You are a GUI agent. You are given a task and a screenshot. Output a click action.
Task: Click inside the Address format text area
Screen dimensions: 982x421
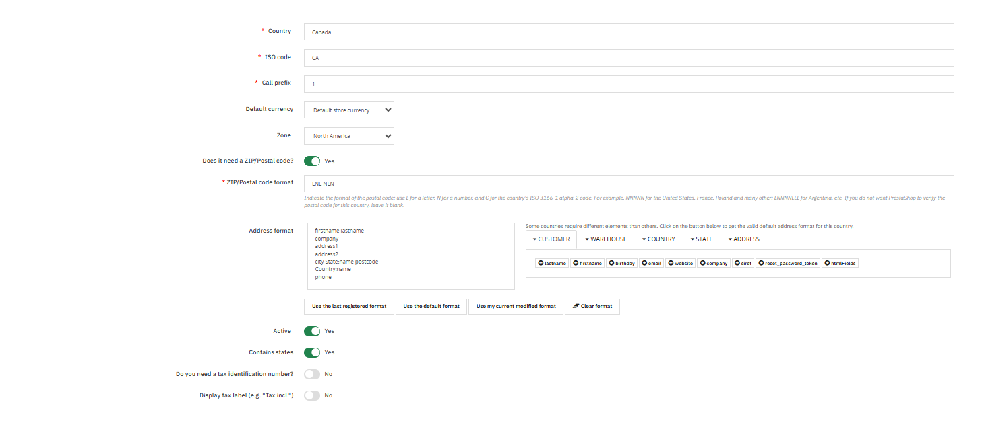[411, 256]
